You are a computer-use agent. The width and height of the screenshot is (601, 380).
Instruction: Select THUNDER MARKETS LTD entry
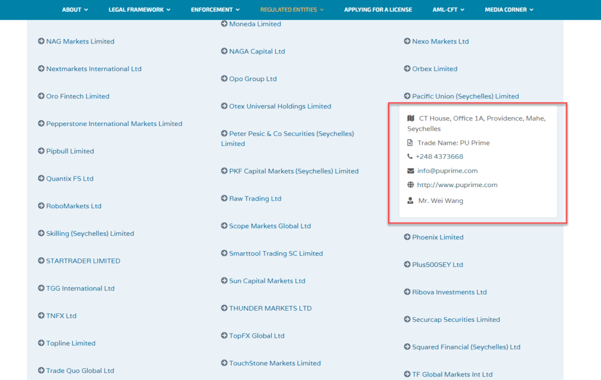pos(270,308)
